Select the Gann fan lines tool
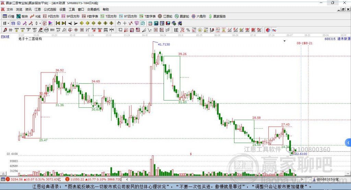This screenshot has width=351, height=190. click(x=126, y=30)
